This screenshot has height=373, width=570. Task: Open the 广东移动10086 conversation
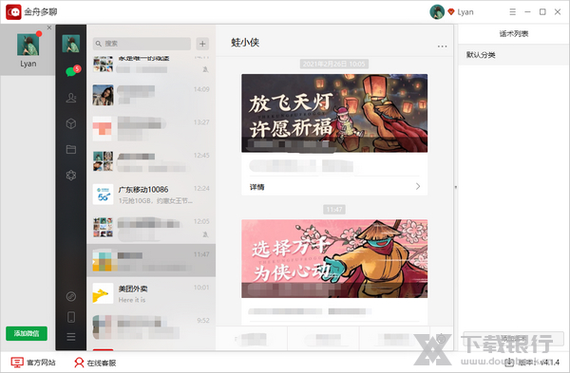click(151, 195)
